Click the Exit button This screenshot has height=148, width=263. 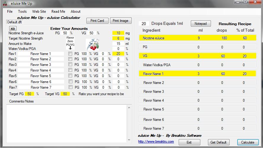(189, 142)
